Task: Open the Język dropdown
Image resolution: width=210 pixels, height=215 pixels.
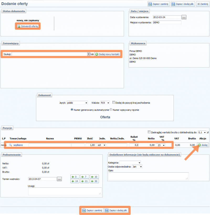Action: (x=77, y=103)
